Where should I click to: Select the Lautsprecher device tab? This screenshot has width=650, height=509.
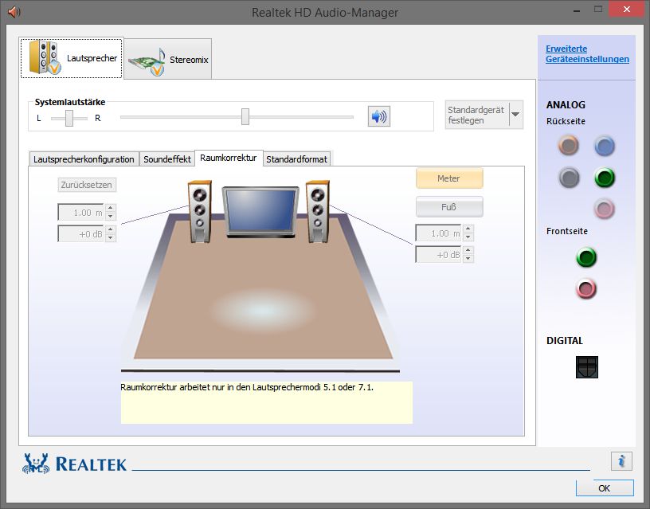(72, 58)
